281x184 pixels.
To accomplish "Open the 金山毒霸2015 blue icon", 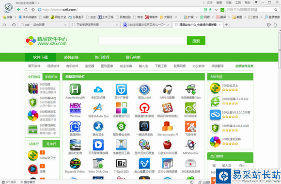I will click(x=144, y=163).
